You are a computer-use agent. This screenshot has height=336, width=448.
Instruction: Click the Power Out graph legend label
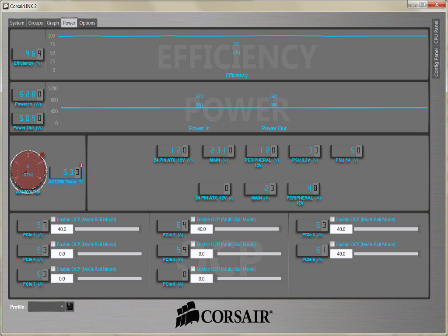pos(274,128)
